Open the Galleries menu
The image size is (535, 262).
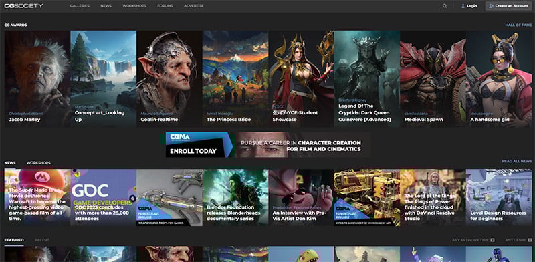coord(80,6)
